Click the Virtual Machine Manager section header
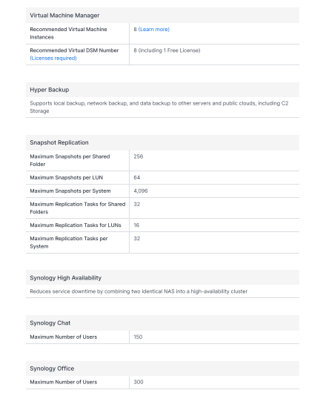 pos(64,16)
